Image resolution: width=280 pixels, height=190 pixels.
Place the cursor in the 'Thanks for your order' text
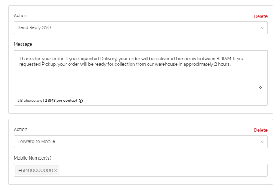pos(42,59)
